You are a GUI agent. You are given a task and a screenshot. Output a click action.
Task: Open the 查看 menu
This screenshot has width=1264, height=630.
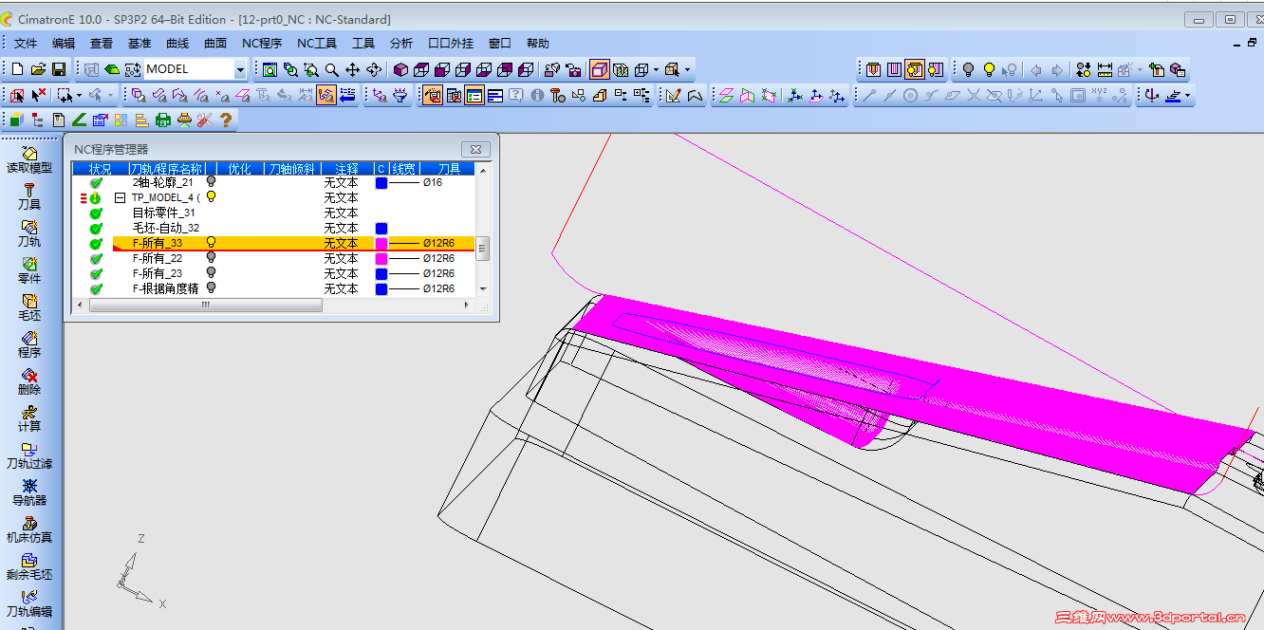102,44
